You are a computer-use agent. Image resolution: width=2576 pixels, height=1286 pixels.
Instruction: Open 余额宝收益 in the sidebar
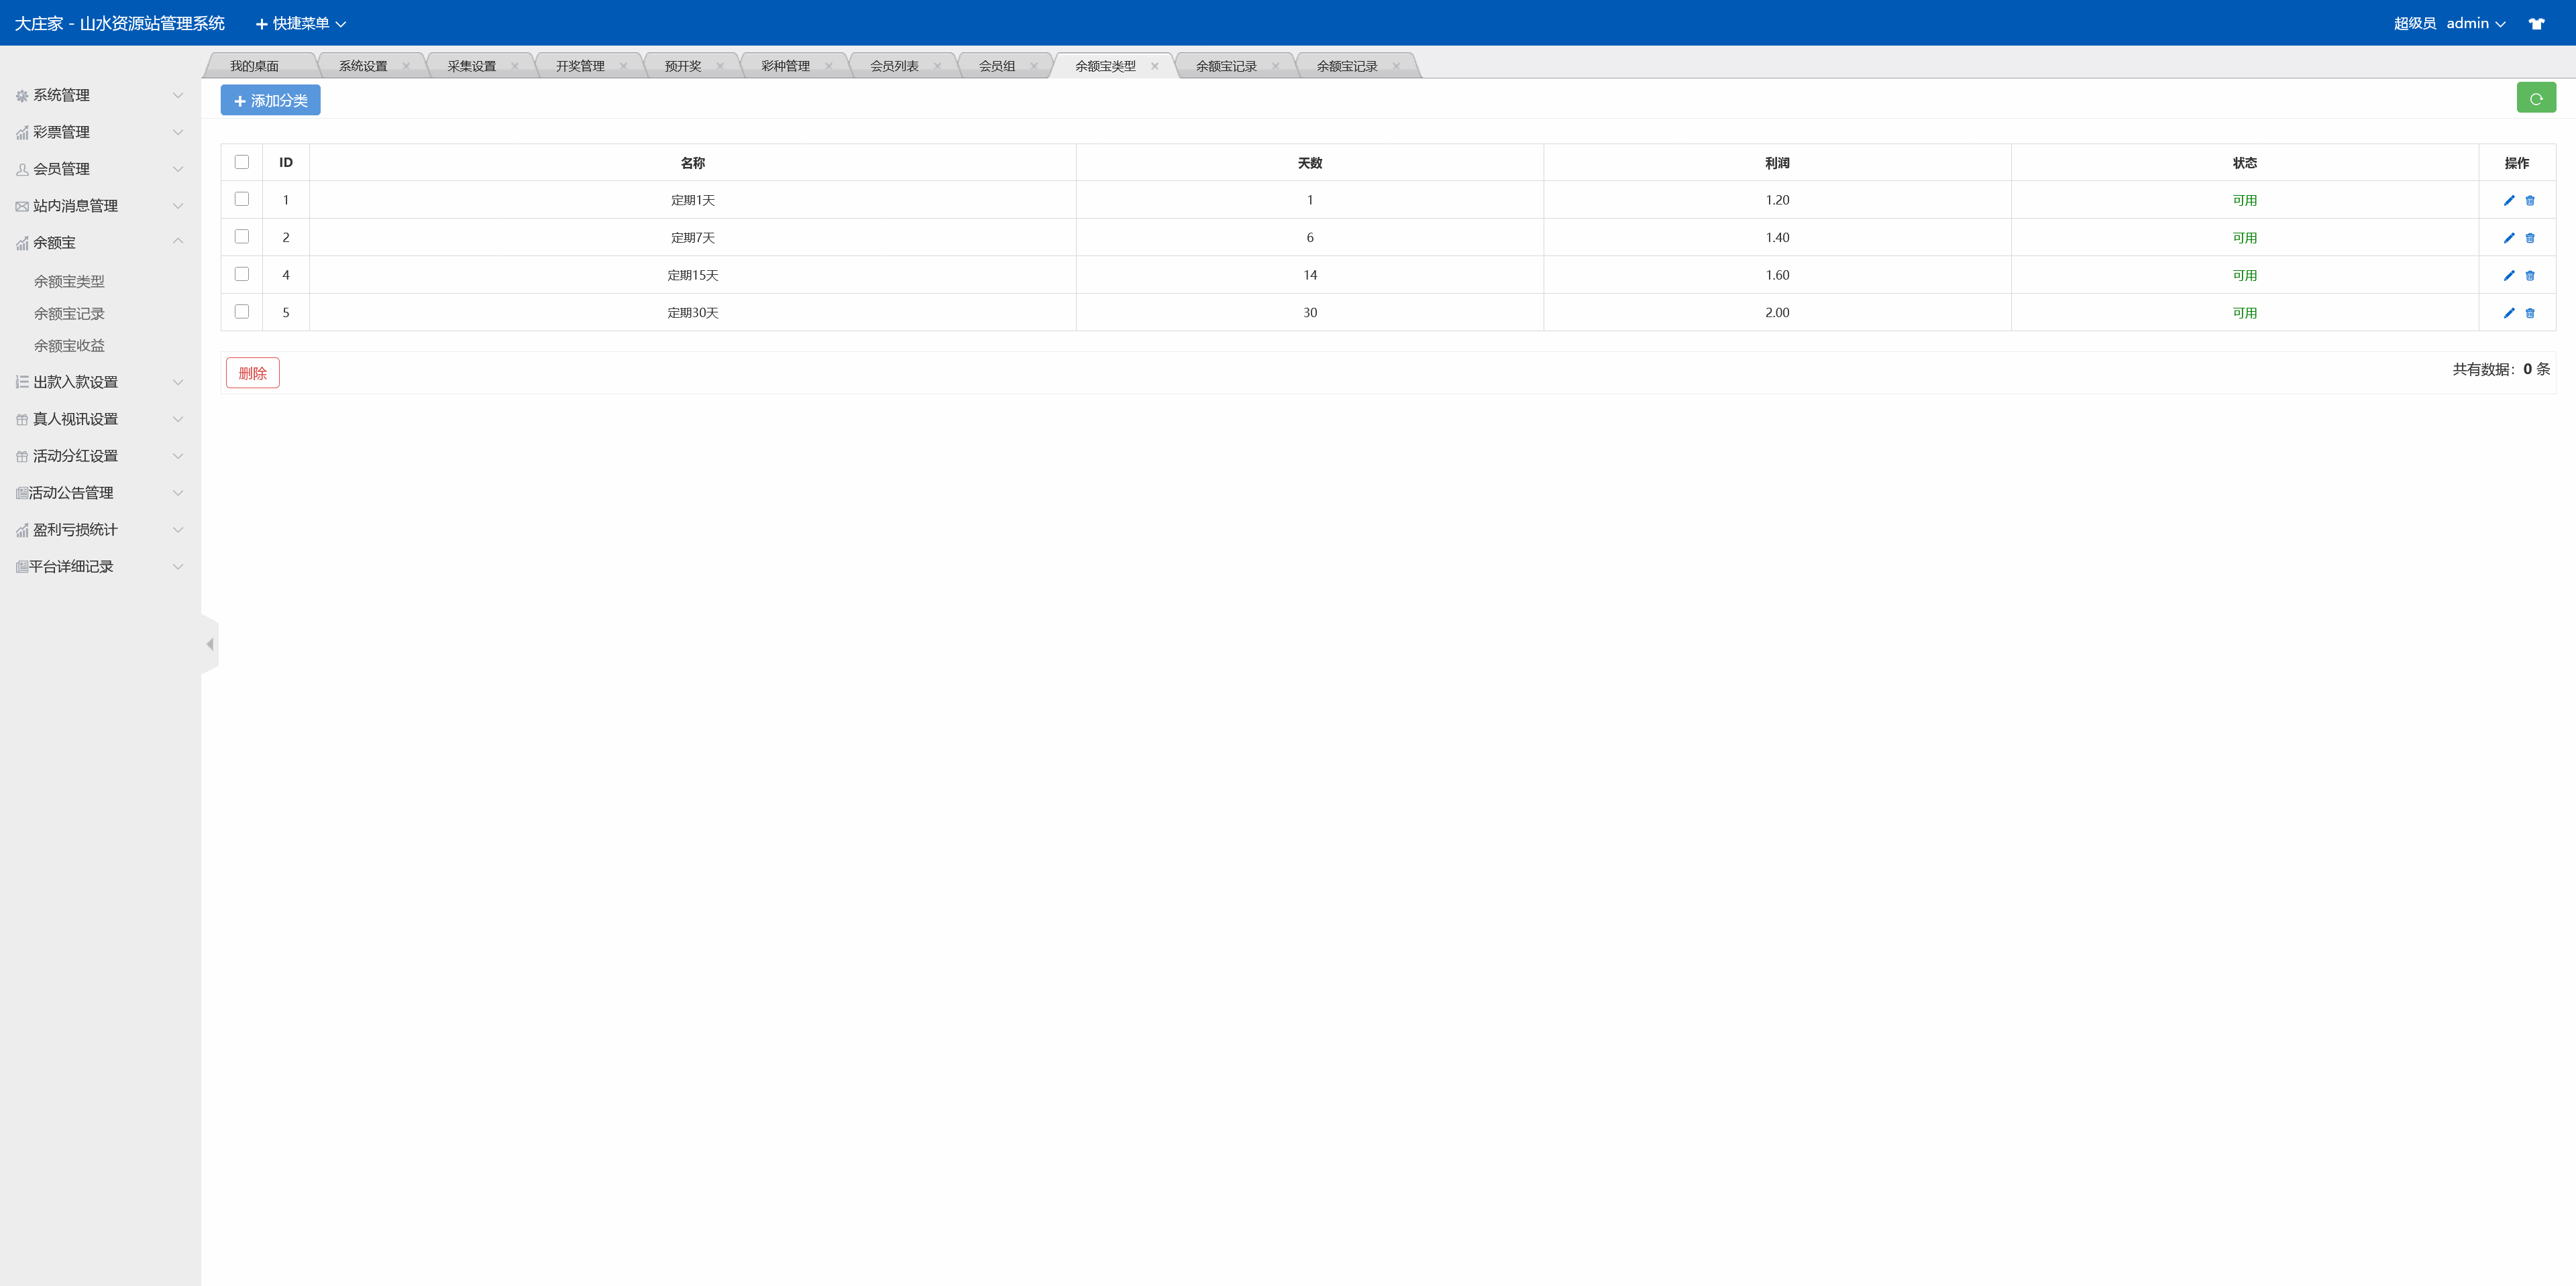point(69,346)
